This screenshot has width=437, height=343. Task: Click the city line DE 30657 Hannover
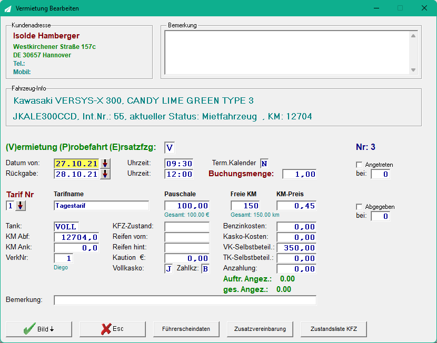click(42, 55)
